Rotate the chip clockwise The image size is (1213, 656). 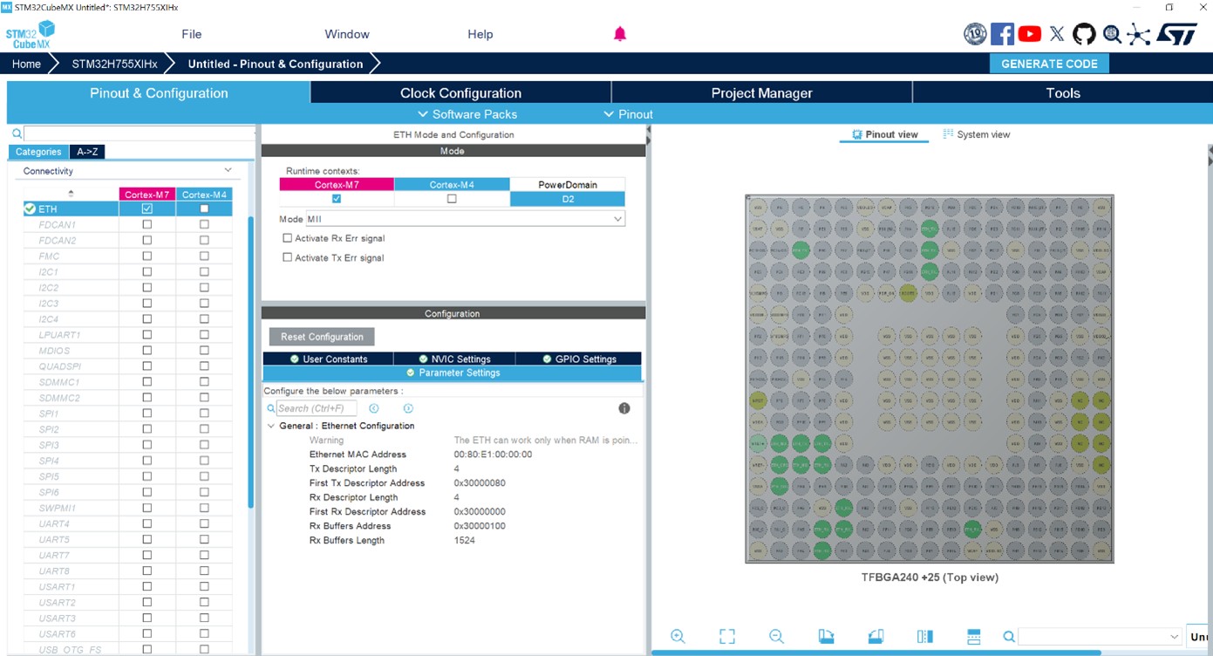coord(826,637)
